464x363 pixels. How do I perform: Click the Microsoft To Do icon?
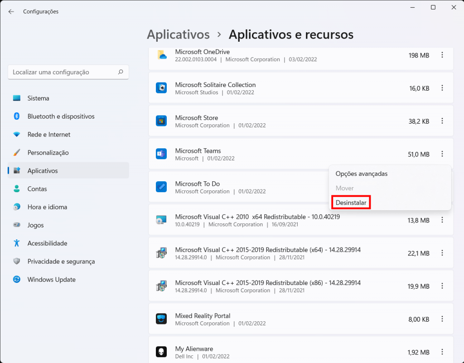[x=161, y=187]
